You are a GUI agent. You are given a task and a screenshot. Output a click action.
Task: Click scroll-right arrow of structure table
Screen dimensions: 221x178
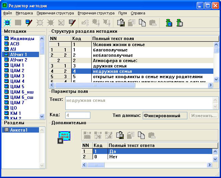tap(211, 85)
